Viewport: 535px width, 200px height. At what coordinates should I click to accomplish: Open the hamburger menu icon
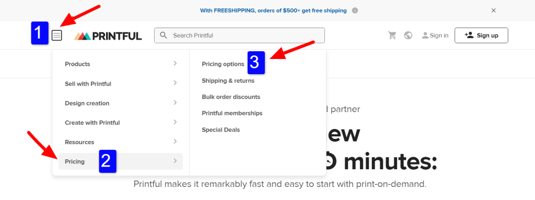(x=57, y=35)
